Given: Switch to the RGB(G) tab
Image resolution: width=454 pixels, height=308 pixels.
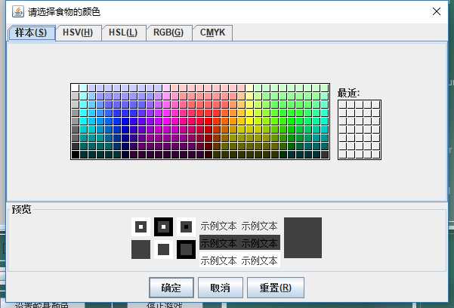Looking at the screenshot, I should [x=168, y=32].
